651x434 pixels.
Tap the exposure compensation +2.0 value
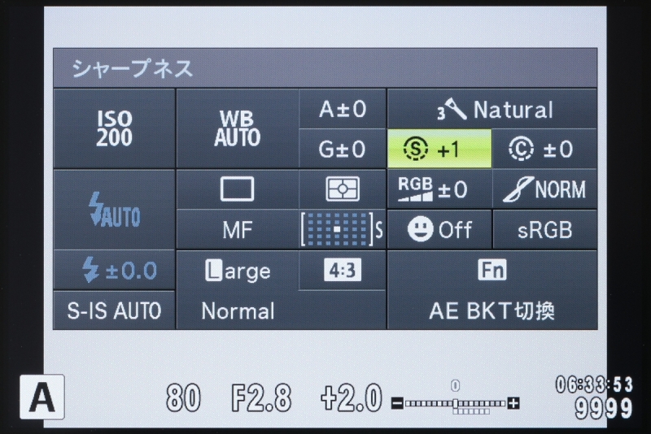tap(351, 397)
